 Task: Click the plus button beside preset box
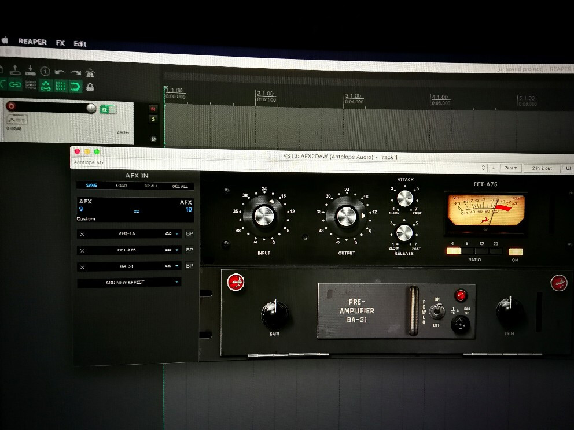point(494,168)
